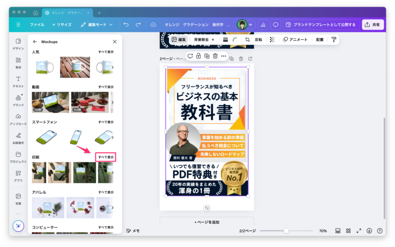This screenshot has height=247, width=395.
Task: Open the hamburger main menu
Action: pos(18,25)
